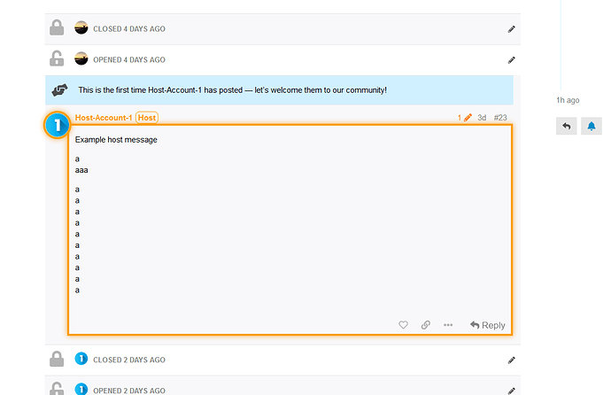Click the edit count 1 on post #23
The height and width of the screenshot is (395, 611).
coord(460,118)
